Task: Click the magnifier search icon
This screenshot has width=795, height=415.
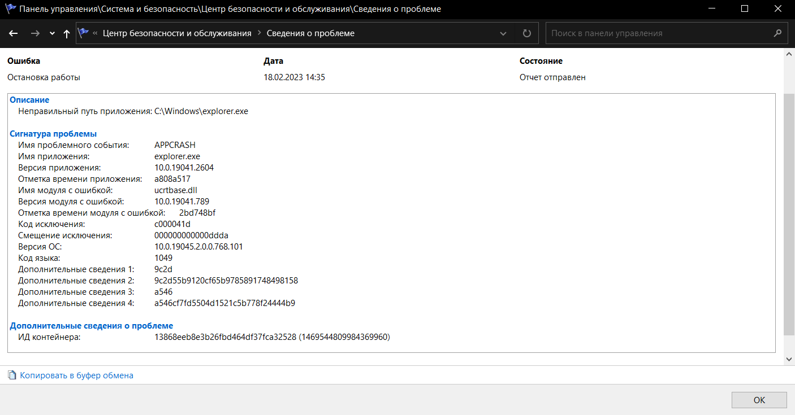Action: click(x=777, y=33)
